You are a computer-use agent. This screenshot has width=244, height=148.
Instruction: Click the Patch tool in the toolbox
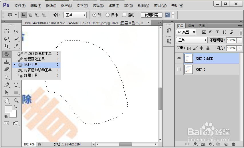point(7,54)
